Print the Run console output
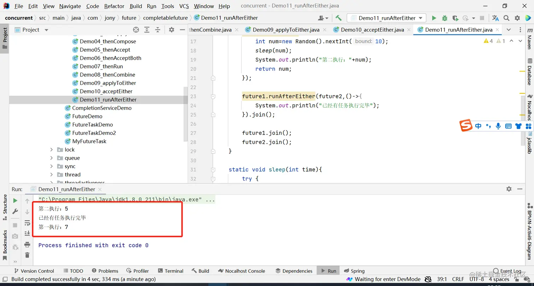Image resolution: width=534 pixels, height=286 pixels. (x=27, y=244)
